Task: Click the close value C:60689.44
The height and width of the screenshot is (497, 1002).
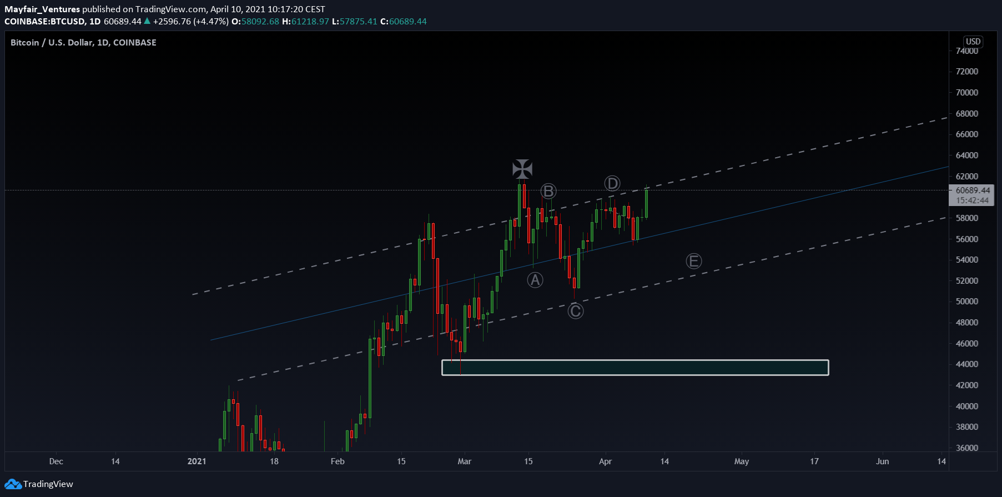Action: (x=404, y=21)
